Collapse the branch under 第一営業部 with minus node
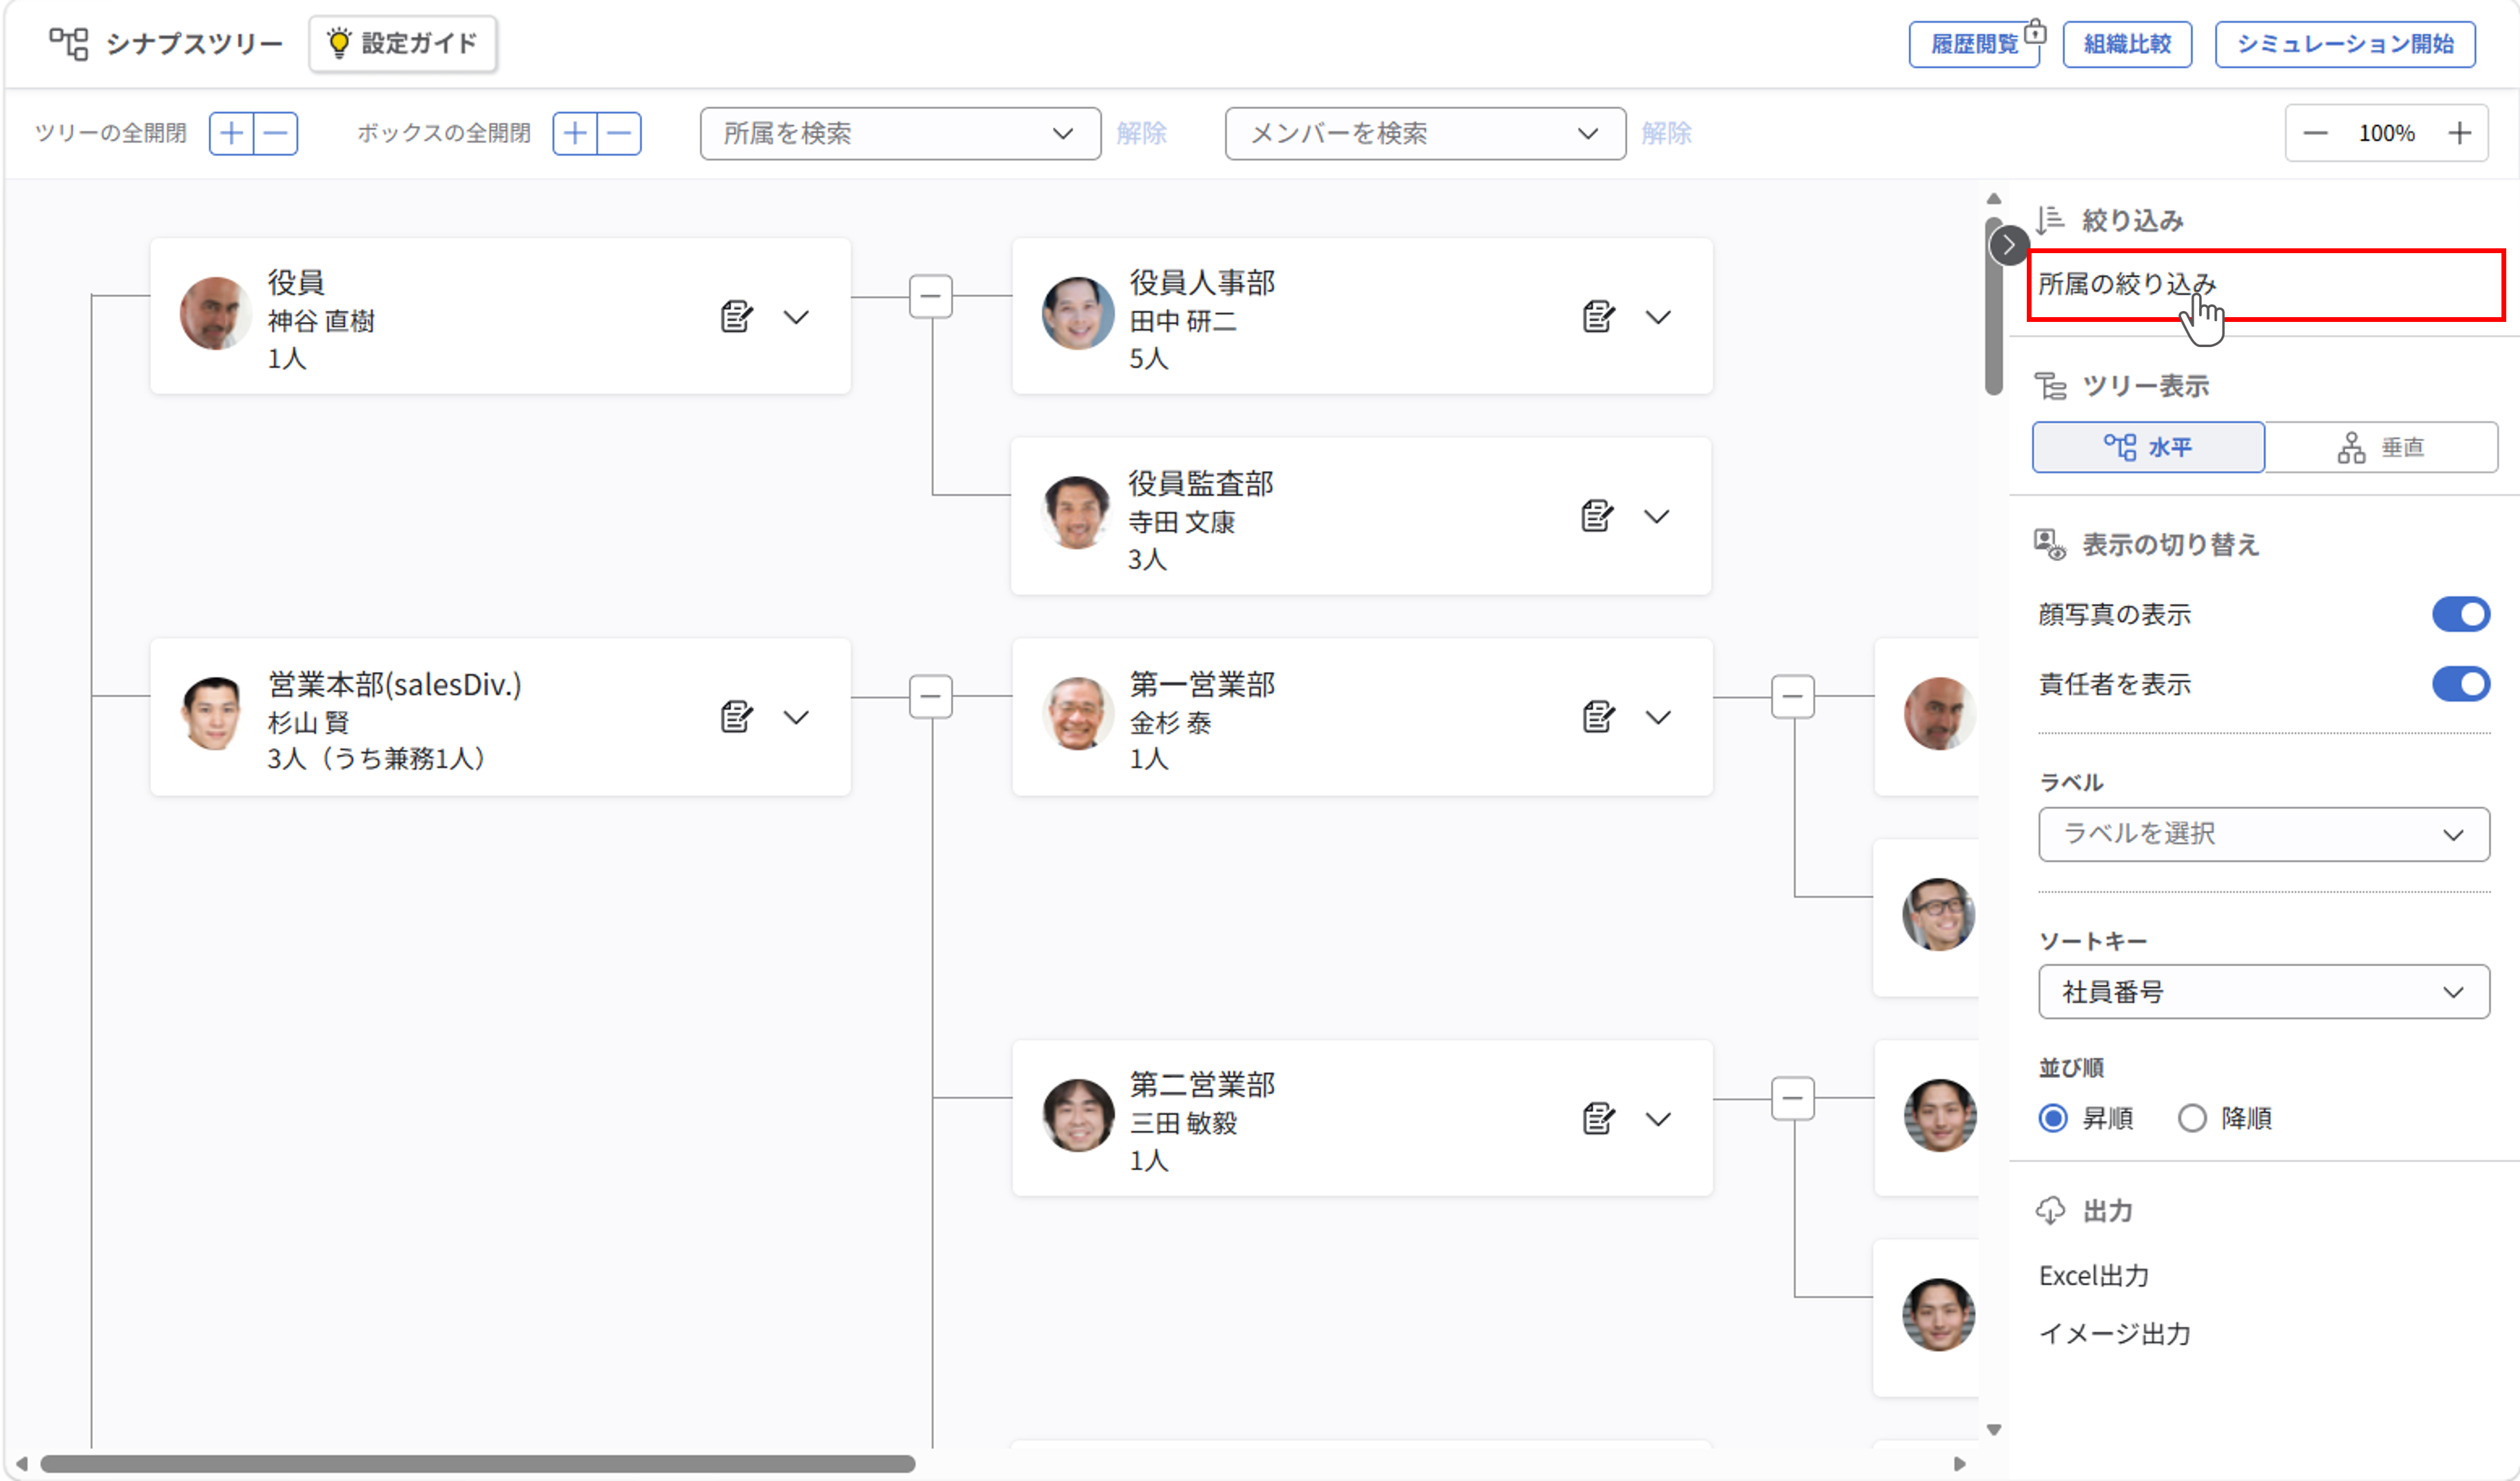 [1793, 696]
